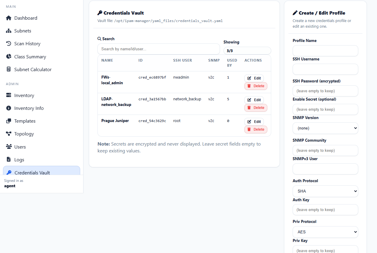Screen dimensions: 377x253
Task: Click the Inventory server icon
Action: pos(9,95)
